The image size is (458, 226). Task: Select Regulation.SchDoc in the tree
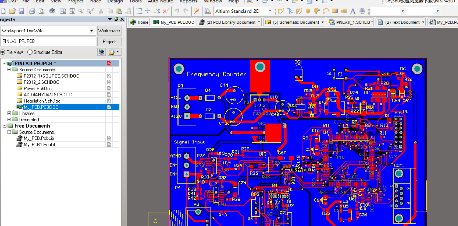tap(42, 101)
